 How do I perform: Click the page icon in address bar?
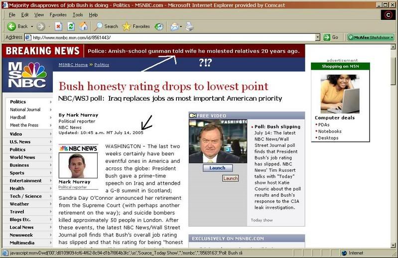[x=28, y=37]
